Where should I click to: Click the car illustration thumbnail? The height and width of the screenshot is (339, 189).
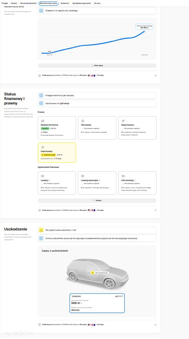(x=97, y=273)
